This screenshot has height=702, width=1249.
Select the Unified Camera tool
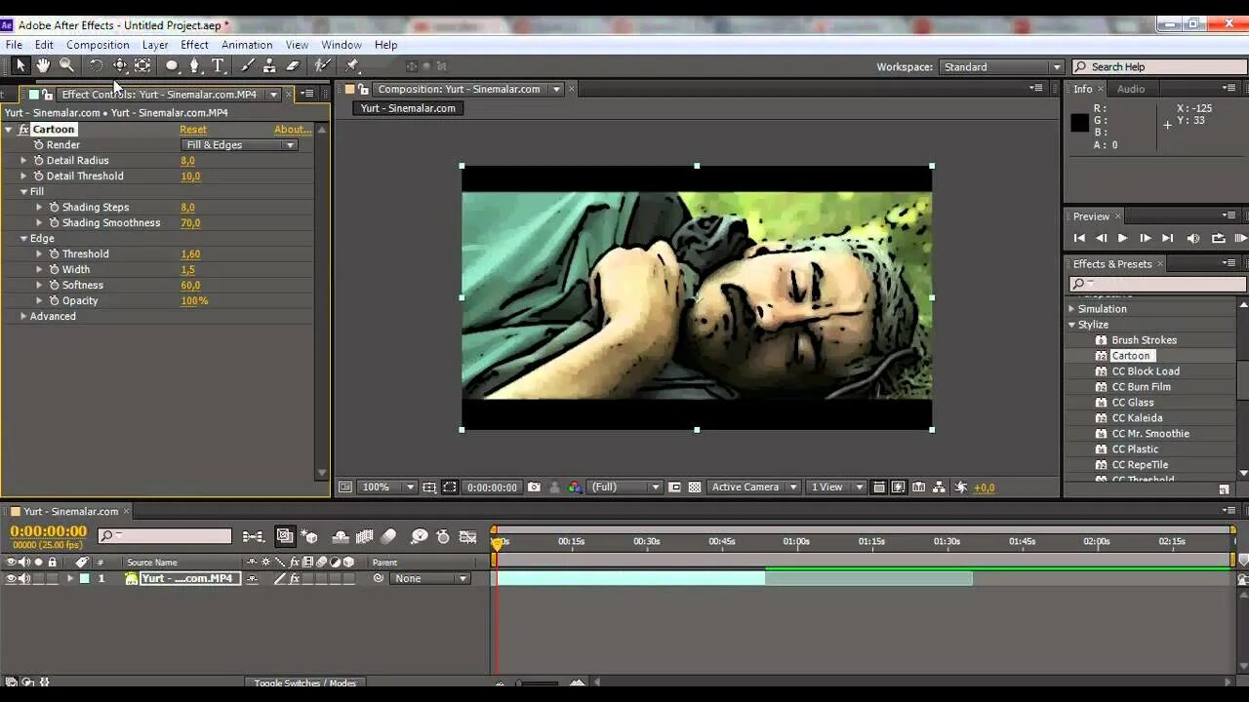point(119,65)
